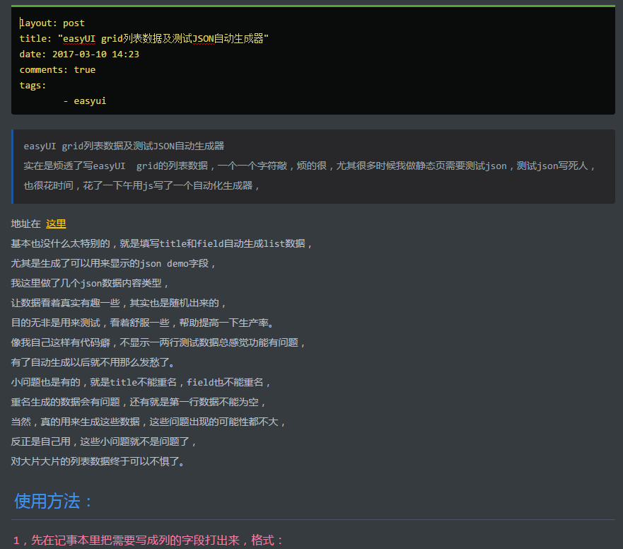Click the blockquote line starting '也很花时间'
The height and width of the screenshot is (549, 623).
coord(141,185)
